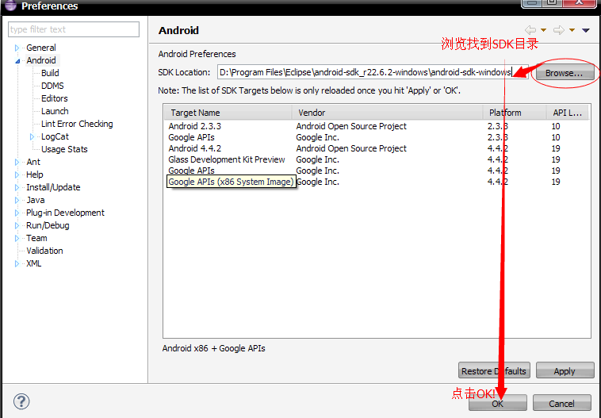Open the DDMS preferences page

coord(52,86)
